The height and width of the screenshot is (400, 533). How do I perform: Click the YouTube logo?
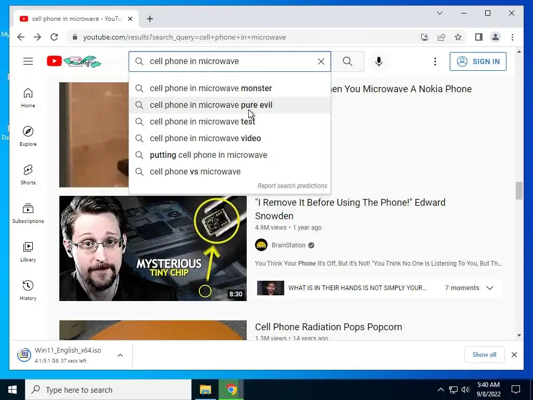coord(74,61)
